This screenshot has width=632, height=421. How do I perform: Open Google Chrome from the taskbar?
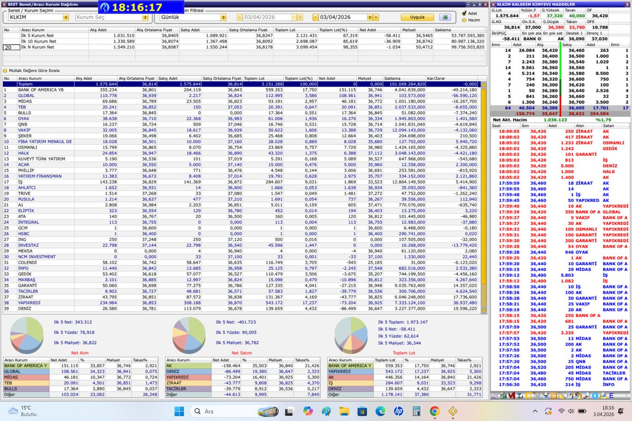point(434,411)
